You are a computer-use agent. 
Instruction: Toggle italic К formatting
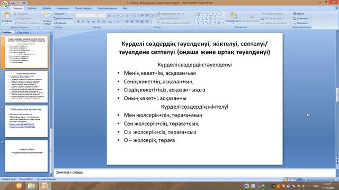[83, 22]
